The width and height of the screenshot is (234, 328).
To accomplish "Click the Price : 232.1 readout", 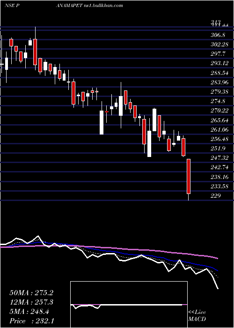I will (32, 321).
